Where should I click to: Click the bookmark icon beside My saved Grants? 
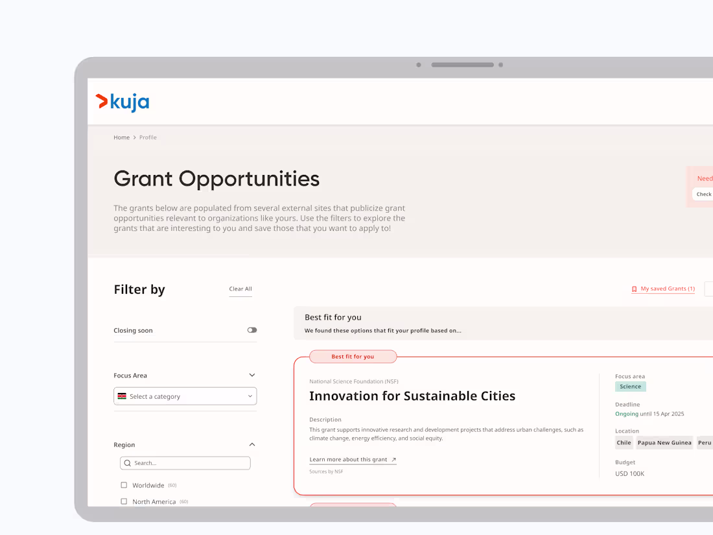635,289
